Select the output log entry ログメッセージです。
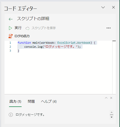The height and width of the screenshot is (127, 120). [30, 115]
